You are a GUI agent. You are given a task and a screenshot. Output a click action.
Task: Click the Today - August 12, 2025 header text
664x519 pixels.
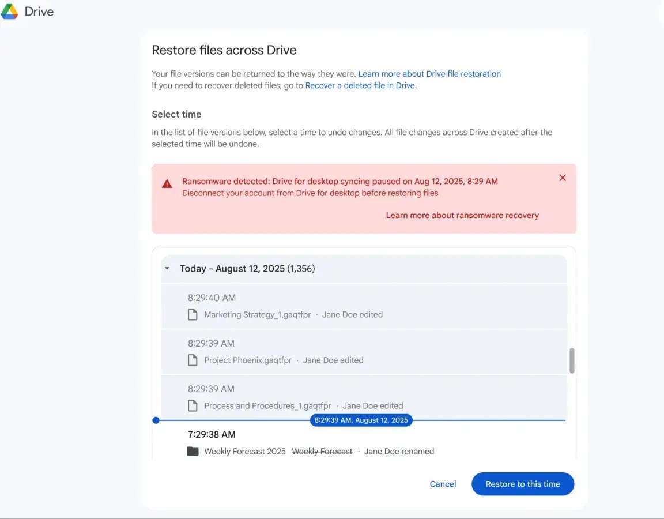pos(247,269)
